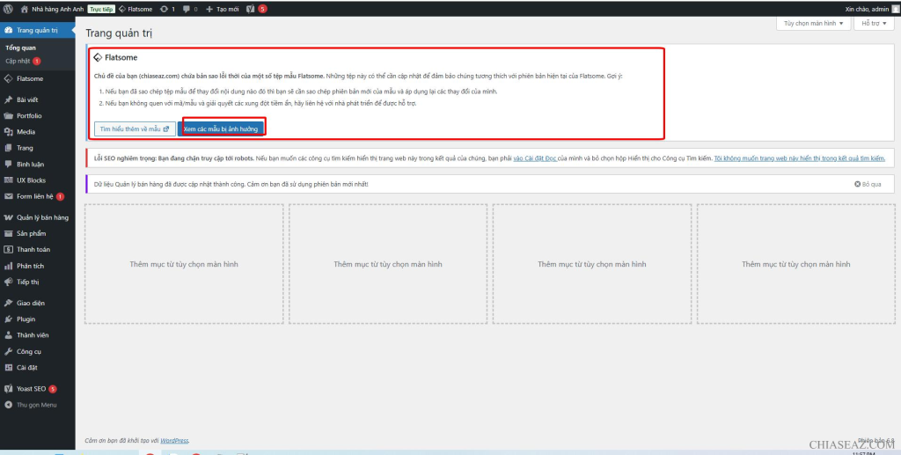
Task: Dismiss the notice with Bỏ qua
Action: (x=868, y=184)
